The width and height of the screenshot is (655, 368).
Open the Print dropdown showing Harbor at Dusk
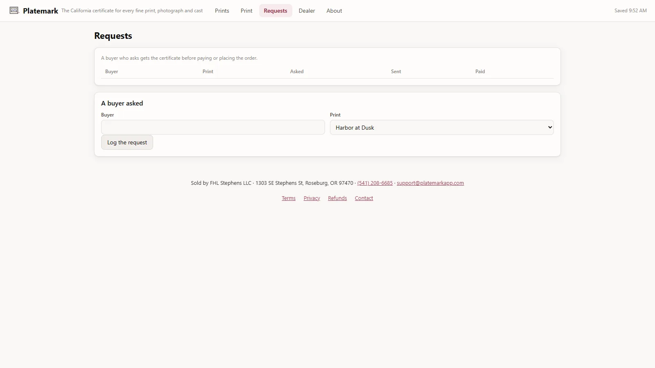click(x=442, y=127)
